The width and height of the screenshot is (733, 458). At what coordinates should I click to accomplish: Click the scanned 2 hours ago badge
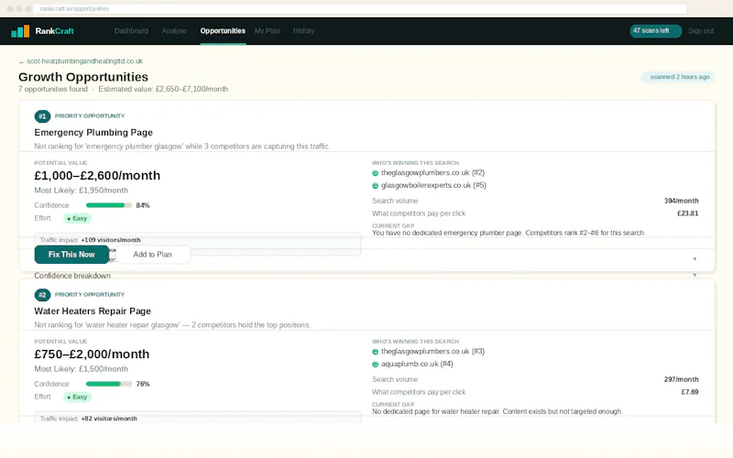(679, 77)
